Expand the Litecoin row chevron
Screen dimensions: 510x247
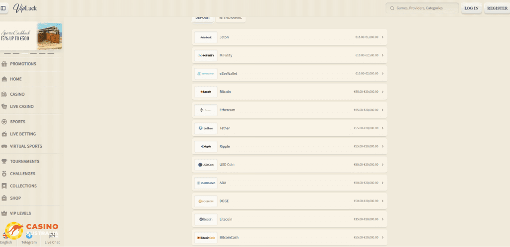tap(382, 219)
